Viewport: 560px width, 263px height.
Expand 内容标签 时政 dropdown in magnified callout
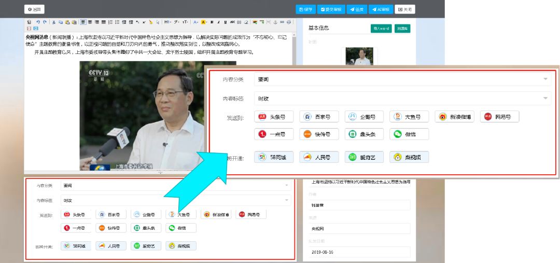tap(402, 98)
